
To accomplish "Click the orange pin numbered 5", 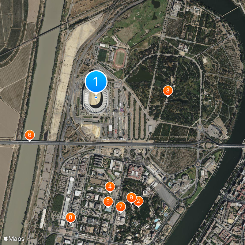I will pyautogui.click(x=108, y=202).
